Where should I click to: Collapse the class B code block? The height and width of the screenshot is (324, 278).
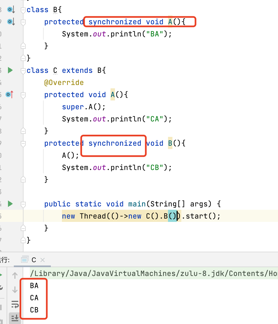[23, 10]
